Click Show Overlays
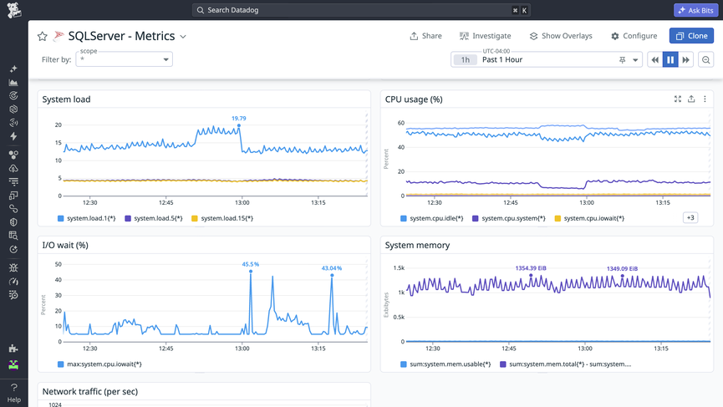The image size is (723, 407). point(561,36)
